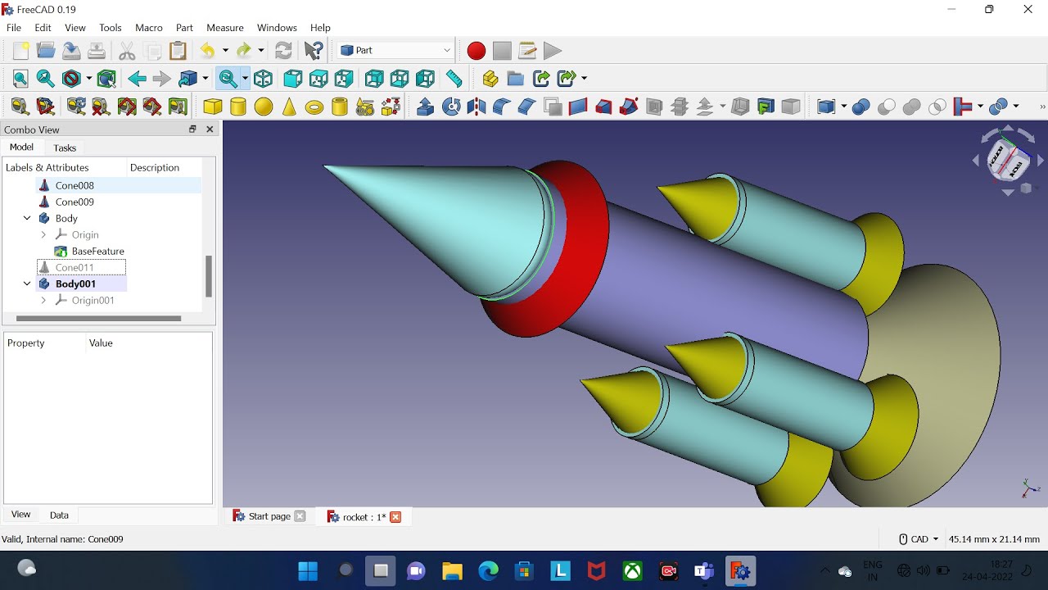The height and width of the screenshot is (590, 1048).
Task: Fit all content in view
Action: (x=20, y=79)
